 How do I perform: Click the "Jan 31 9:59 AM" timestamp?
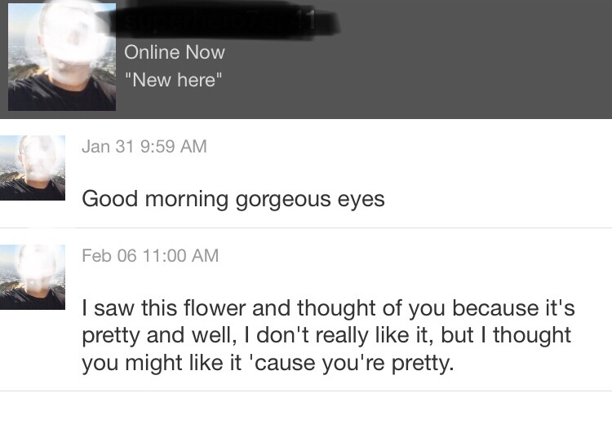[x=144, y=147]
